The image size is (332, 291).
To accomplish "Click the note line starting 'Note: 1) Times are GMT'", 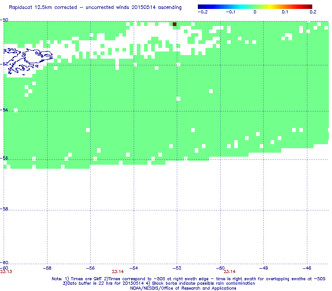I will pos(188,279).
